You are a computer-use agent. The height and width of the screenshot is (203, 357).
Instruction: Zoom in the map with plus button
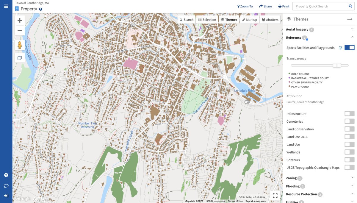(20, 21)
